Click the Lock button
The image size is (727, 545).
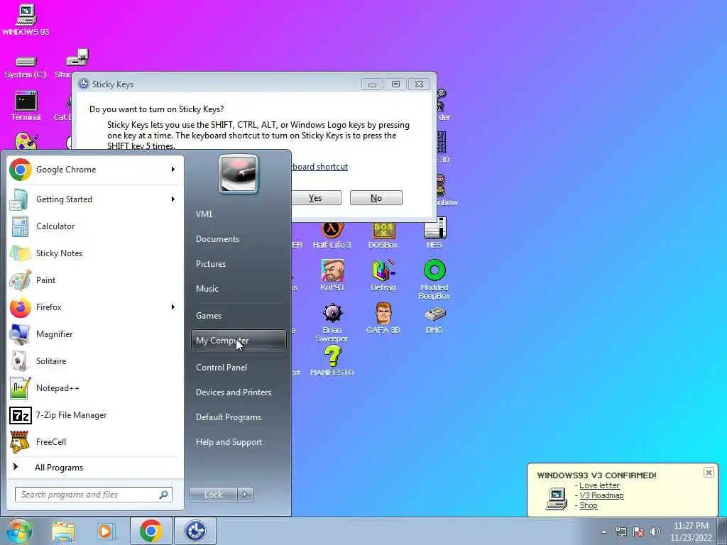(x=213, y=495)
